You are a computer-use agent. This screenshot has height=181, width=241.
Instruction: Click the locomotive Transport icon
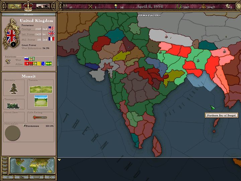click(13, 106)
